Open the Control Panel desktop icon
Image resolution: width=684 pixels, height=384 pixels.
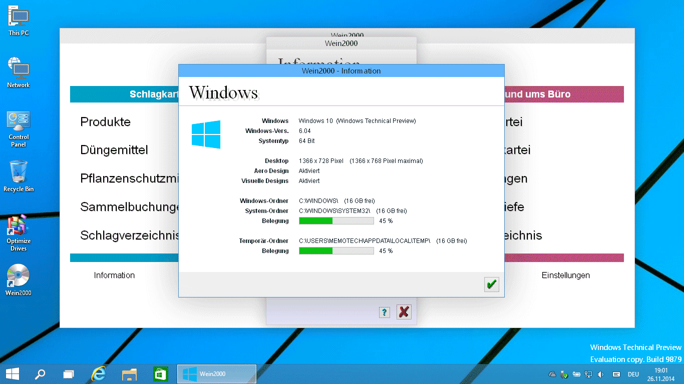[x=19, y=122]
